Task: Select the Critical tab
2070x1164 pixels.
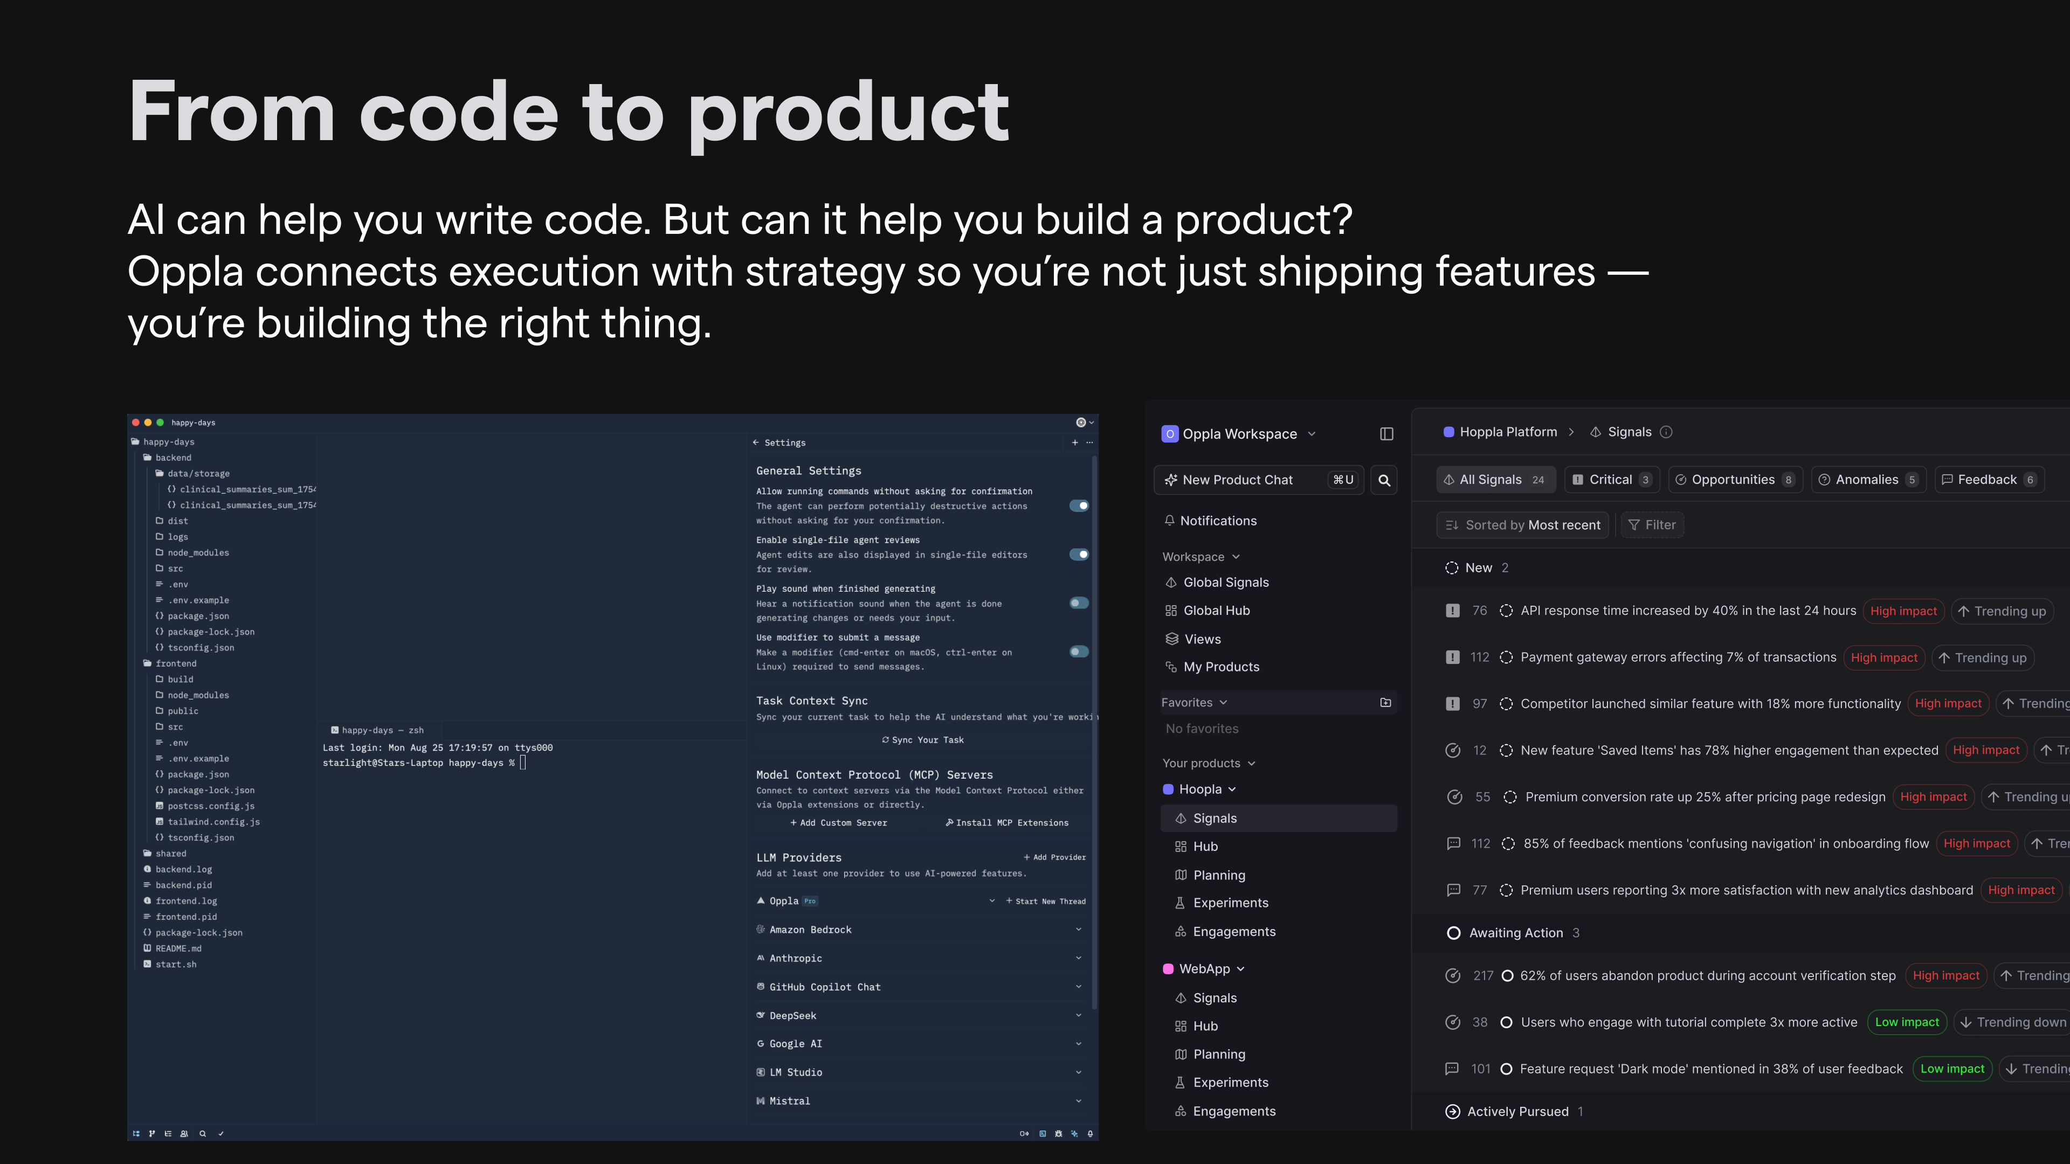Action: (1611, 480)
